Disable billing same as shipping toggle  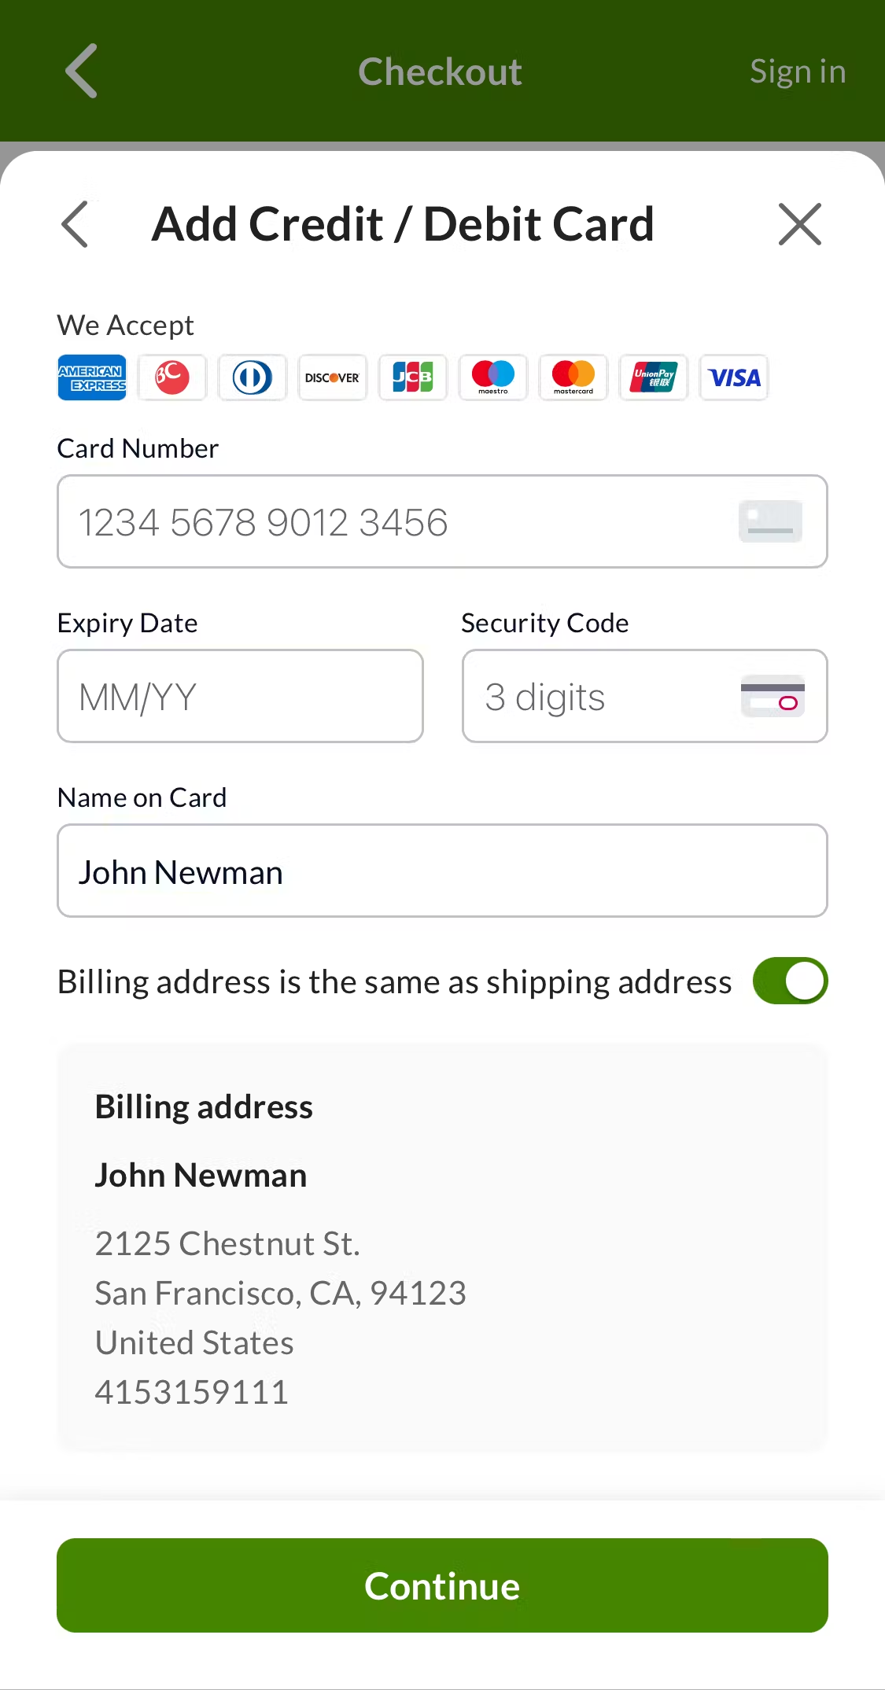pyautogui.click(x=790, y=981)
